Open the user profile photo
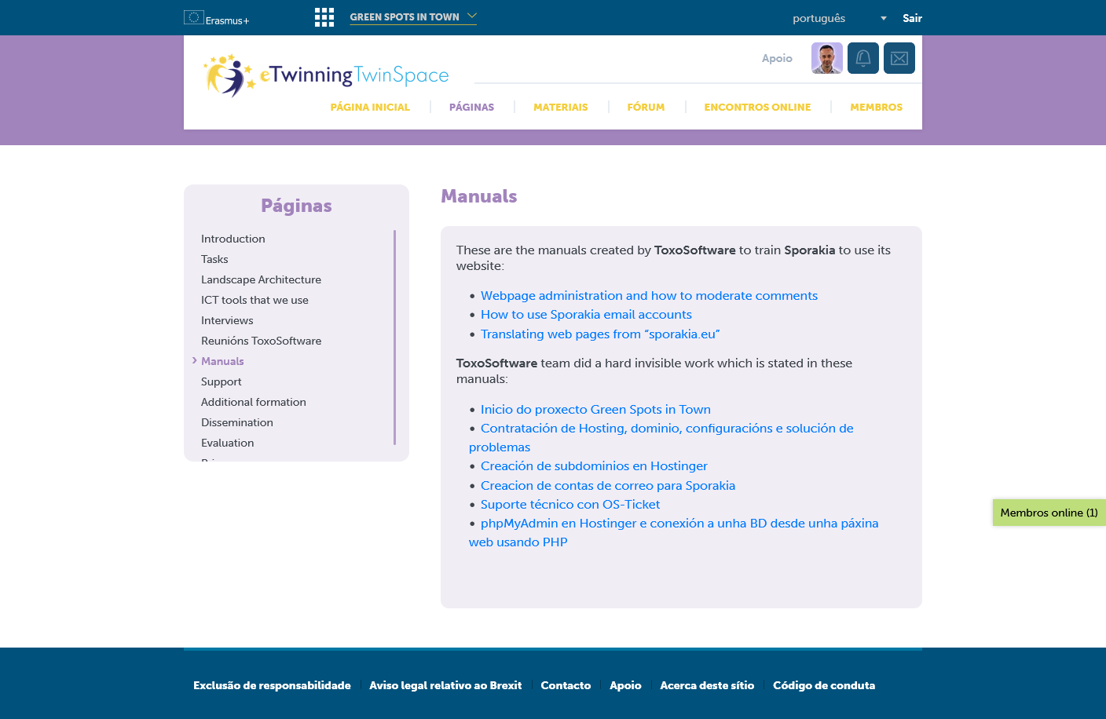 [x=826, y=58]
